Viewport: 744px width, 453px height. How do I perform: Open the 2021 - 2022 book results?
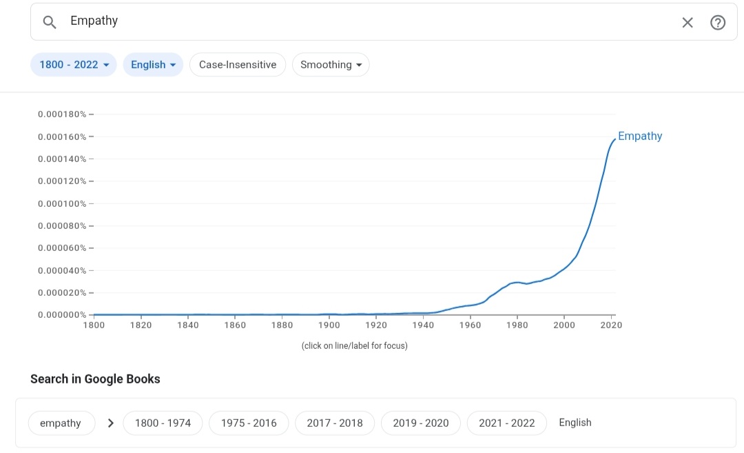[507, 423]
